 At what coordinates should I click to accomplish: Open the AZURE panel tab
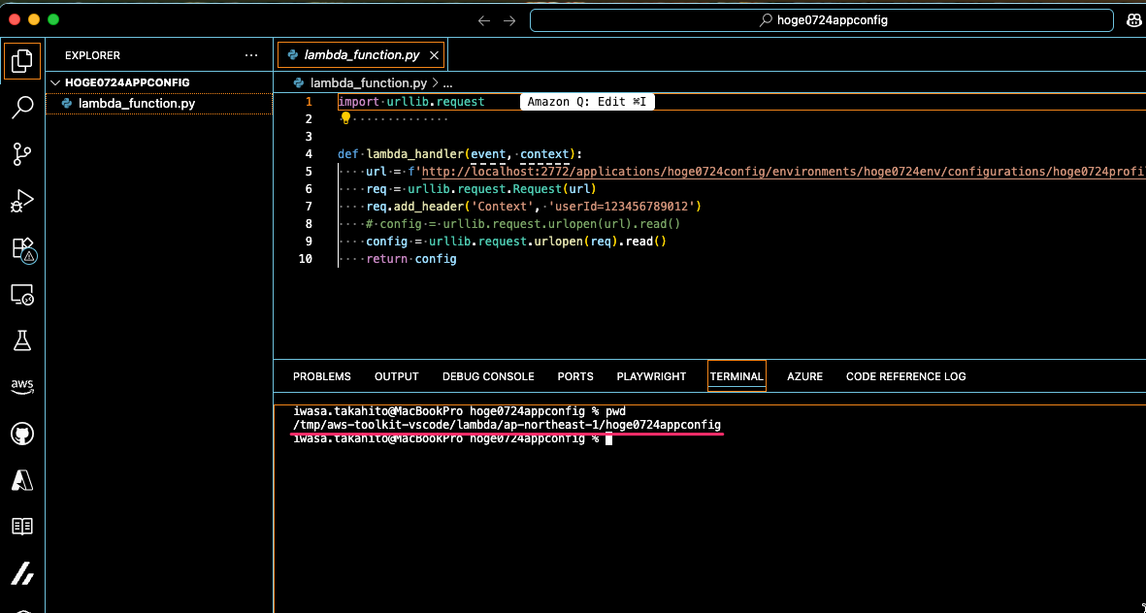(x=804, y=376)
